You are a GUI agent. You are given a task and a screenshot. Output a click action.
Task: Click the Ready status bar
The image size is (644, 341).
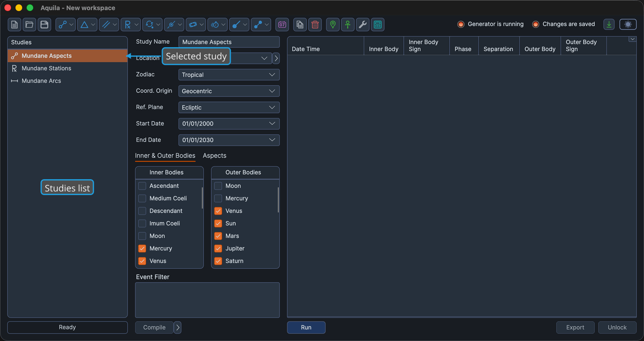(x=68, y=328)
